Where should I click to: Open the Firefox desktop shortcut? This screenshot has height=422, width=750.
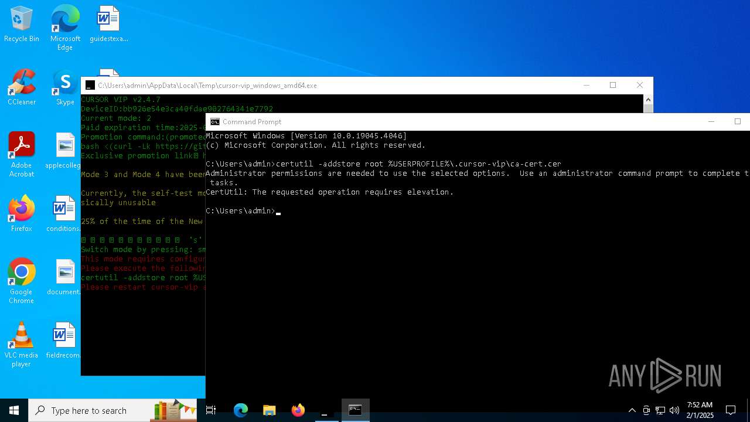tap(22, 214)
